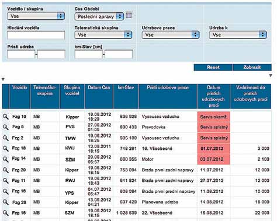Click 16. Všeobecné maintenance entry
Screen dimensions: 277x221
coord(157,149)
